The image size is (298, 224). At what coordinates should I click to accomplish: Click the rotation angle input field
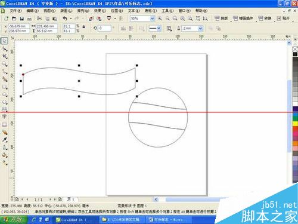click(104, 28)
